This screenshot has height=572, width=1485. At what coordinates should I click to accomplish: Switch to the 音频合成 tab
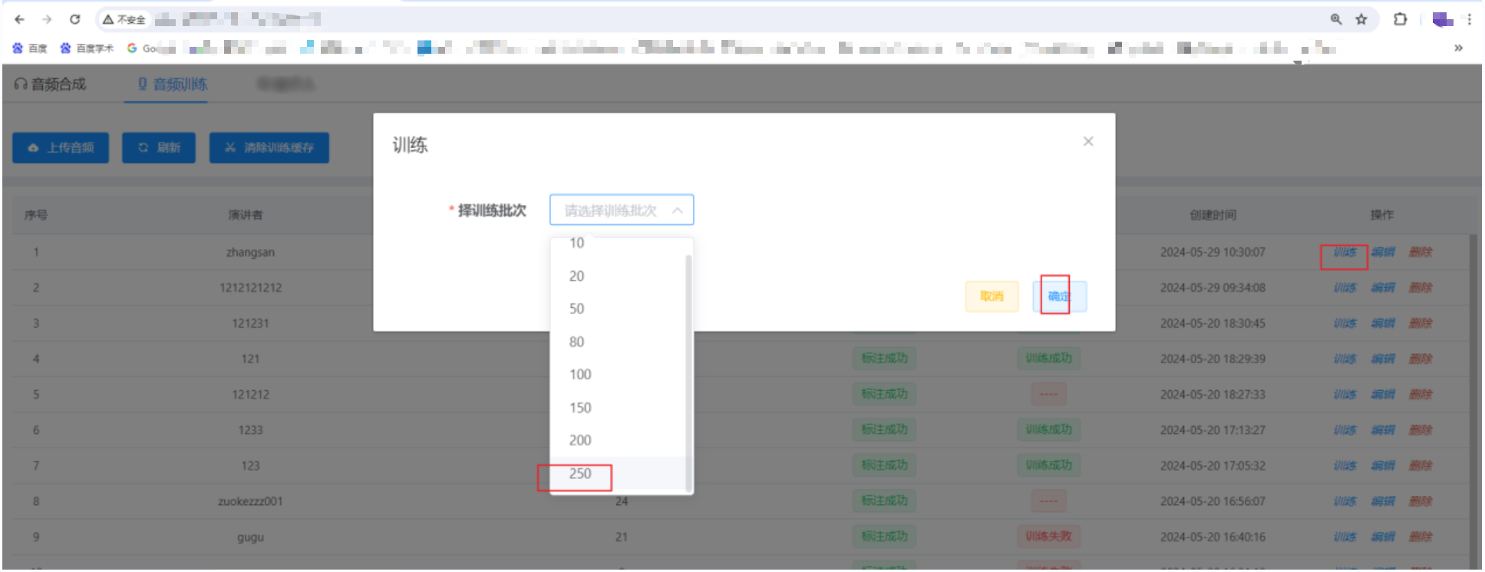pos(51,84)
